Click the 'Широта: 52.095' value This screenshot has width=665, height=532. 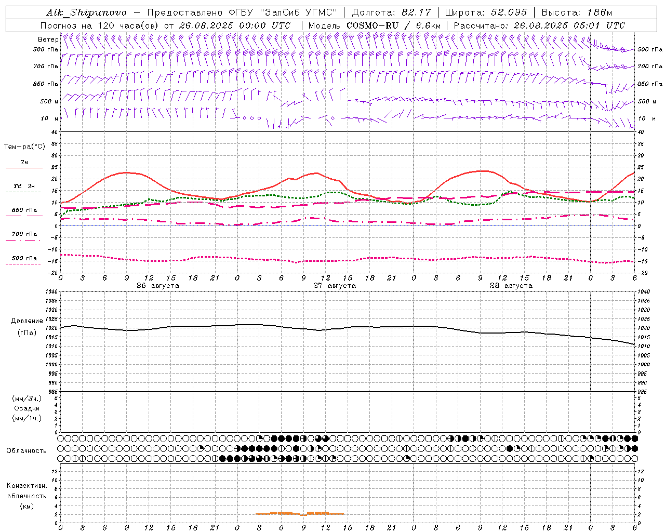[486, 12]
